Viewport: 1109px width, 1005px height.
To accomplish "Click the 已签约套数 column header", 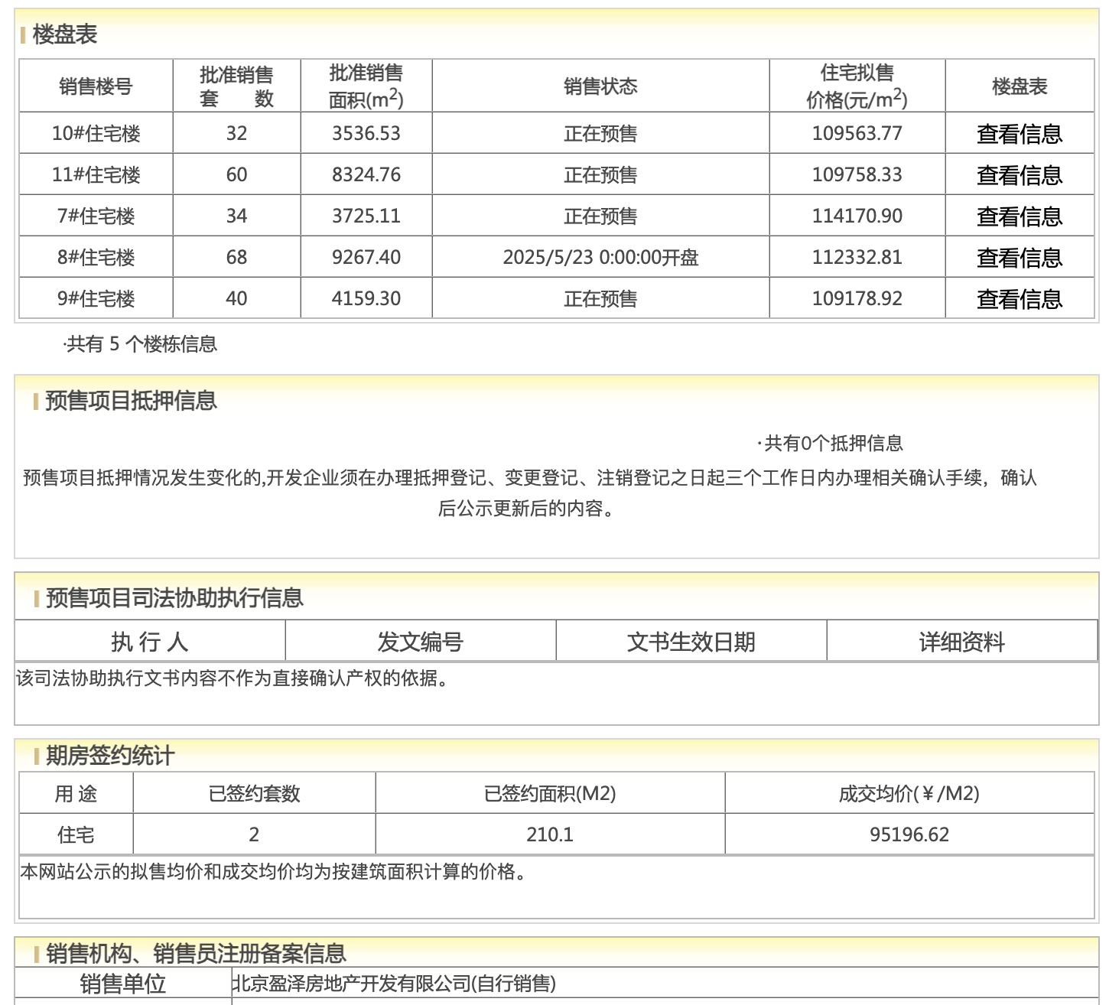I will pyautogui.click(x=255, y=794).
